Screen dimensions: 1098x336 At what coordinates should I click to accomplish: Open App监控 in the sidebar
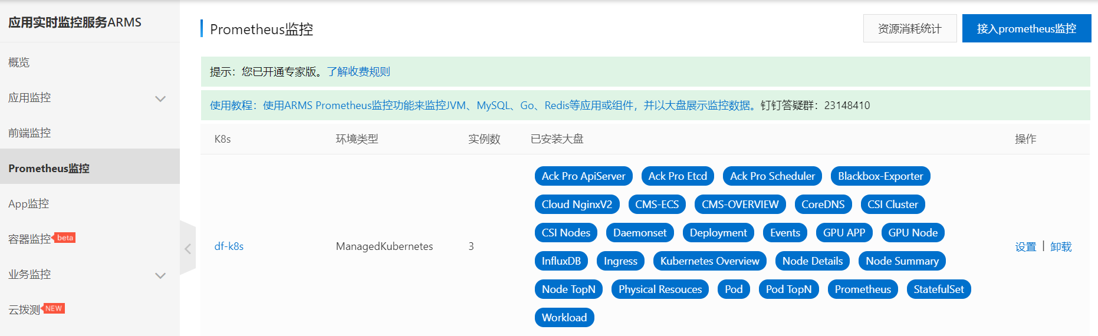28,204
